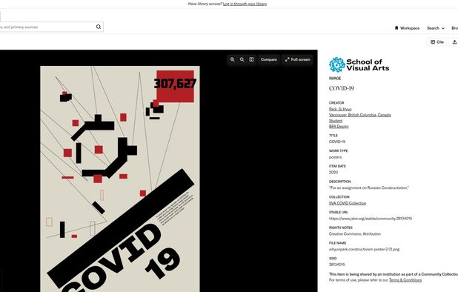The height and width of the screenshot is (292, 458).
Task: Open the Vancouver, British Columbia, Canada link
Action: (360, 115)
